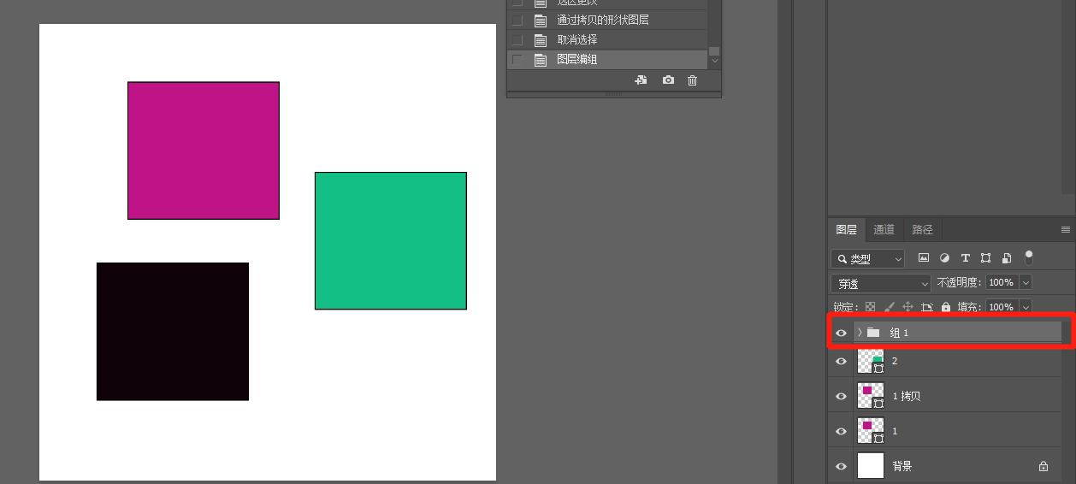This screenshot has height=484, width=1076.
Task: Click the lock all padlock icon
Action: point(945,307)
